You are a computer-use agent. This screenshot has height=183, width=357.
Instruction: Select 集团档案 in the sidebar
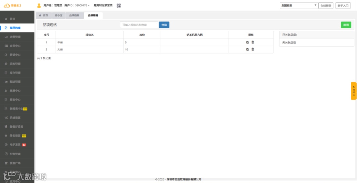[17, 28]
